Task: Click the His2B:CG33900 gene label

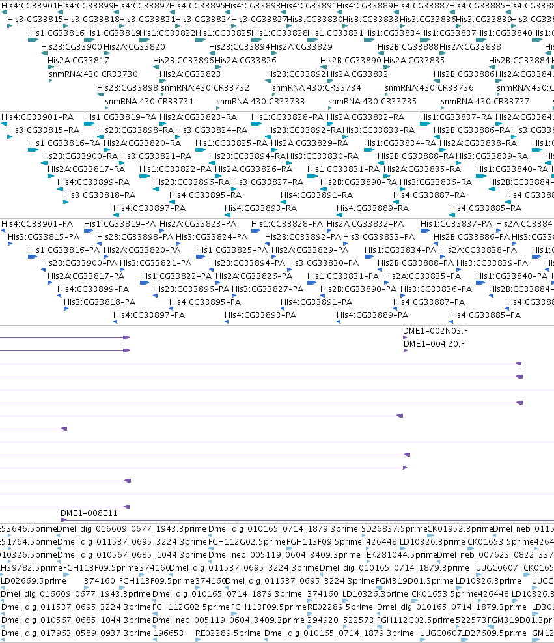Action: pos(72,47)
